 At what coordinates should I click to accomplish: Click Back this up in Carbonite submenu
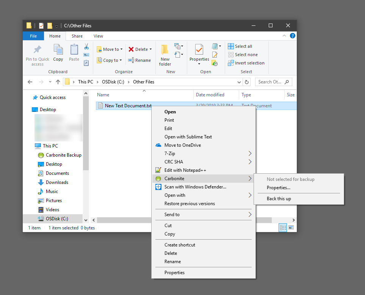[x=279, y=199]
